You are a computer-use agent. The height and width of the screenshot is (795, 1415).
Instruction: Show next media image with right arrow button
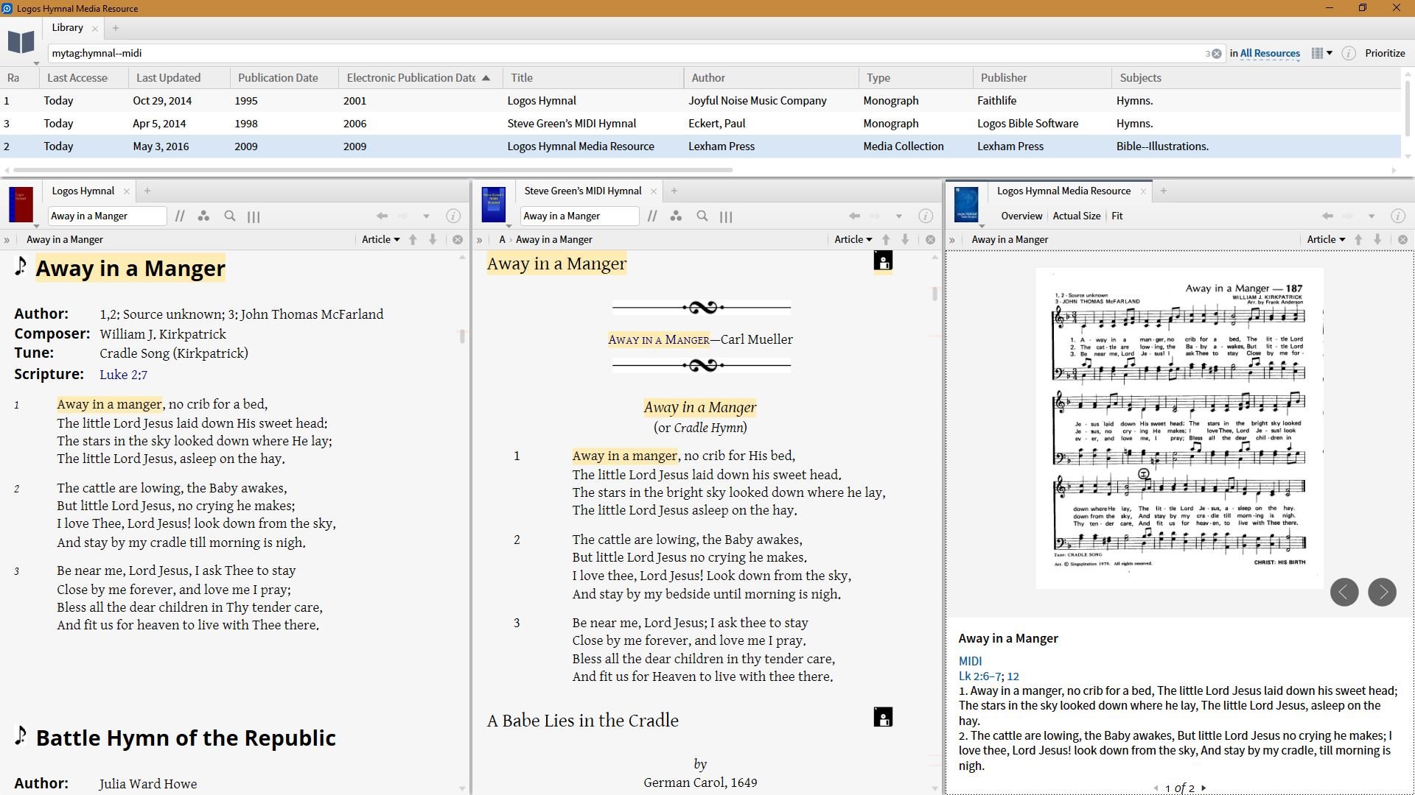(1382, 592)
